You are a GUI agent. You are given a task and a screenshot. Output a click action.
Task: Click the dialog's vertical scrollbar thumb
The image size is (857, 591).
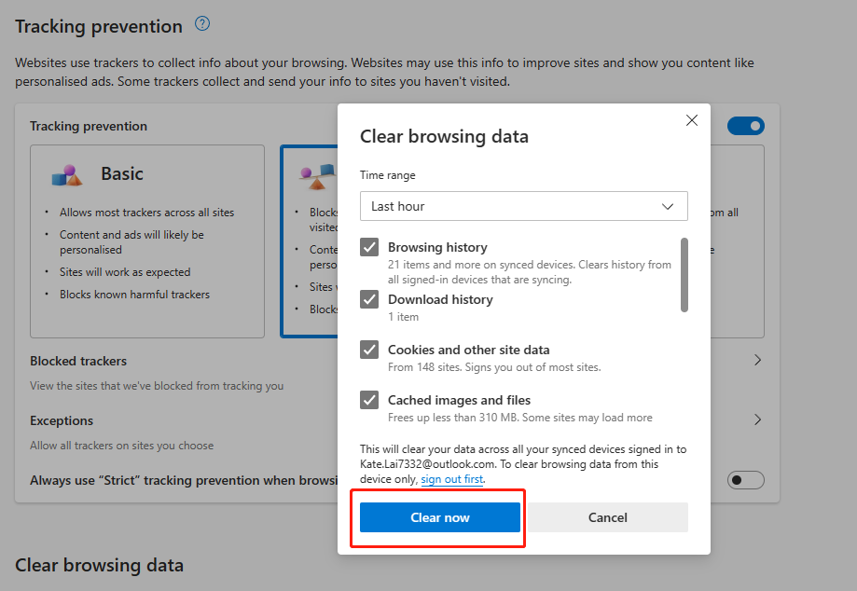point(684,274)
